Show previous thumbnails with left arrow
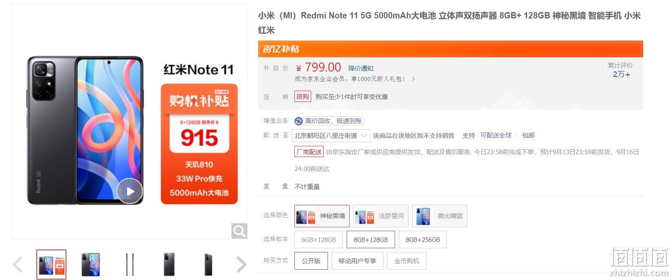Image resolution: width=672 pixels, height=280 pixels. coord(18,265)
